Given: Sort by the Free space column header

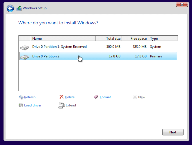Looking at the screenshot, I should point(135,39).
